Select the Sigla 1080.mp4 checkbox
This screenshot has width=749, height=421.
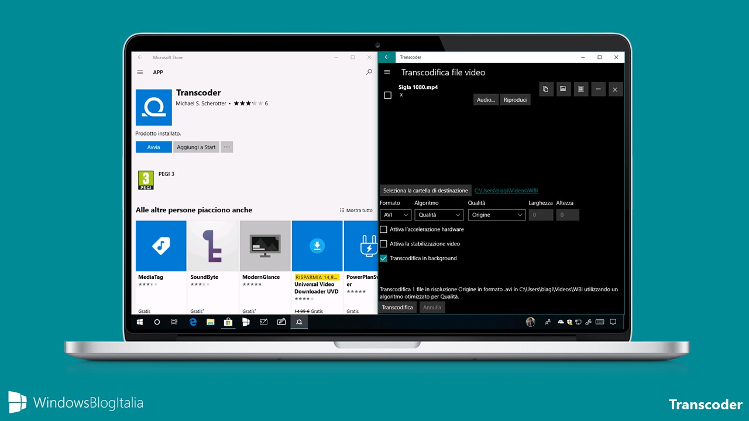click(387, 95)
